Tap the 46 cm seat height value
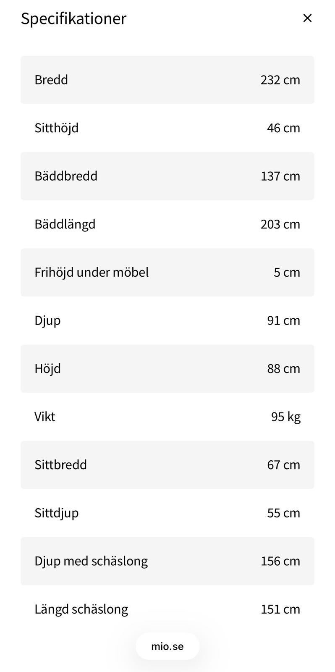 283,128
